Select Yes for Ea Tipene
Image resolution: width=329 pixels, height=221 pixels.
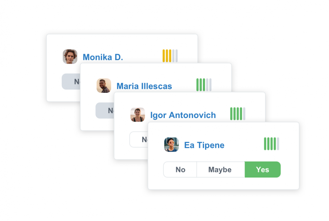(x=262, y=169)
